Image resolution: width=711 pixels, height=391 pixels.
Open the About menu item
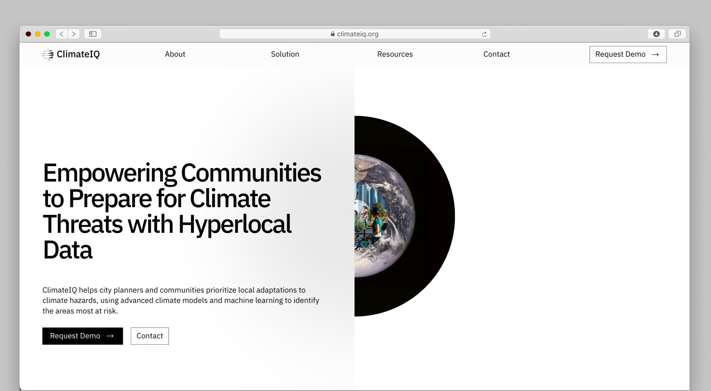coord(175,54)
